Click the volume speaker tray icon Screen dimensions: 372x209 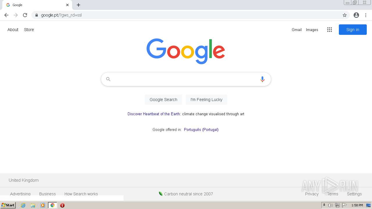(x=330, y=205)
